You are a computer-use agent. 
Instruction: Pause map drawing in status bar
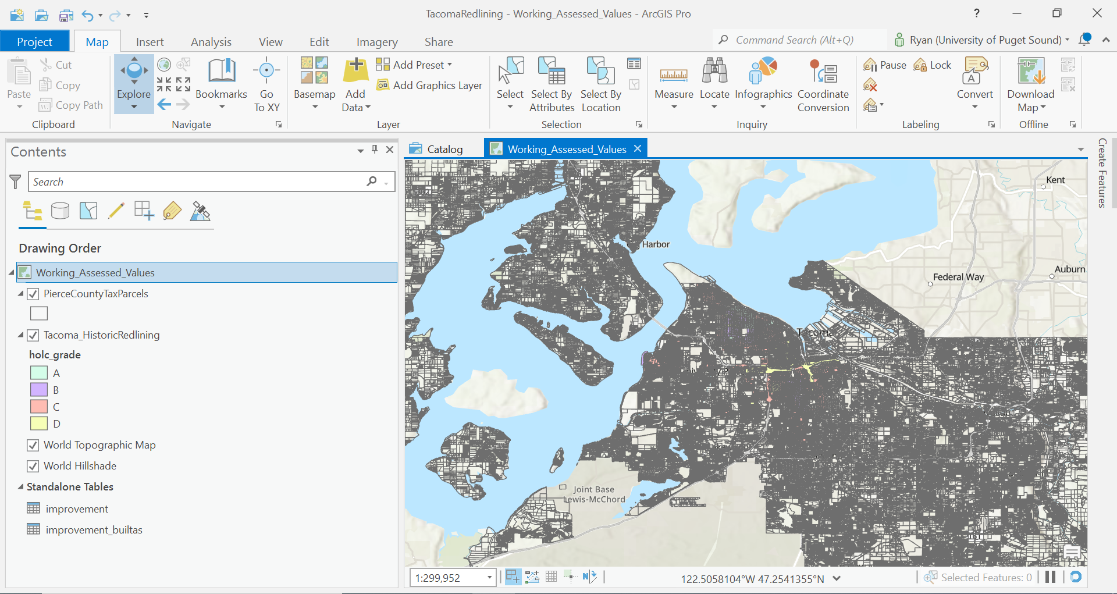click(x=1050, y=577)
